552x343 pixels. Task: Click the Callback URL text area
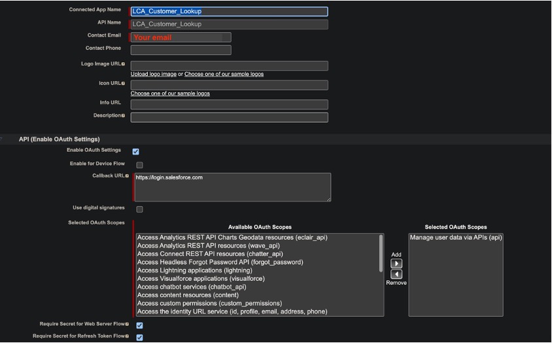(233, 187)
